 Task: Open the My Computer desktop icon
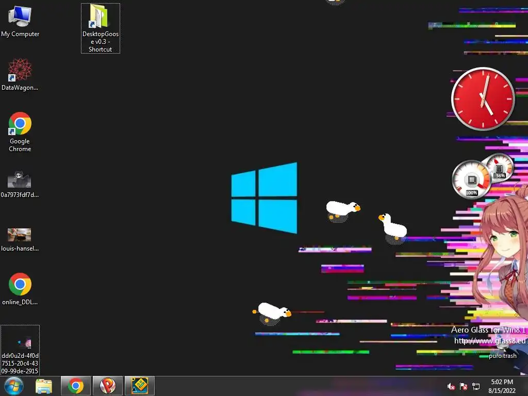[x=20, y=21]
